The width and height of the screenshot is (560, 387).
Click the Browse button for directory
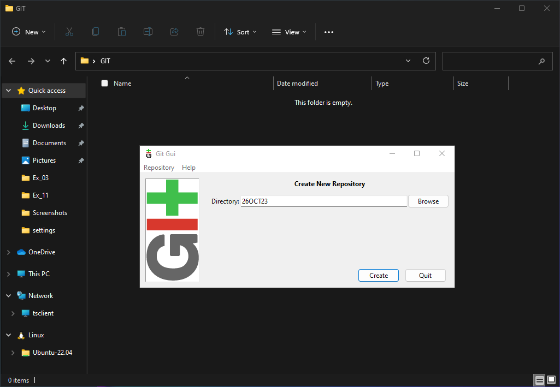(x=428, y=201)
